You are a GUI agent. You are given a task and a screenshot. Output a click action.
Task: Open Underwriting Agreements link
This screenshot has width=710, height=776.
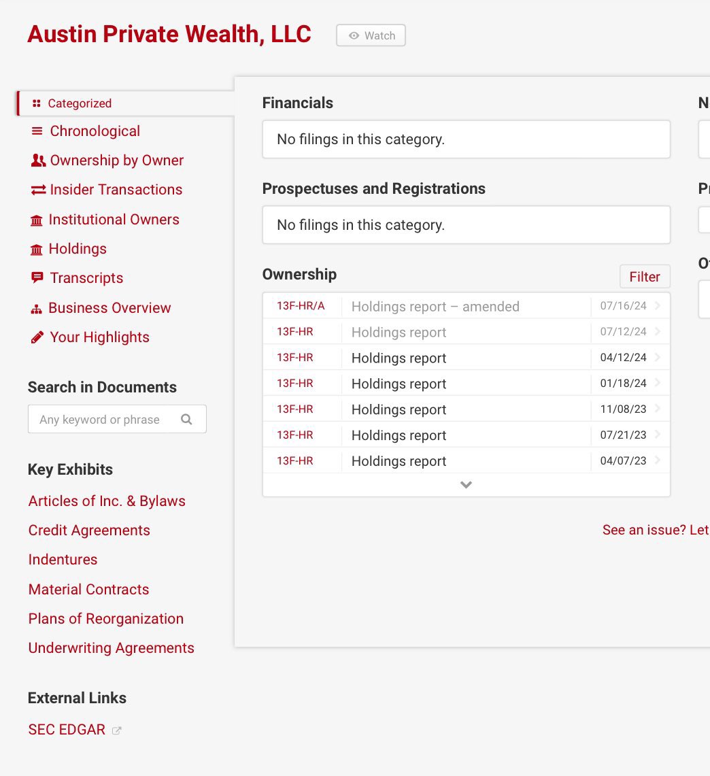112,648
